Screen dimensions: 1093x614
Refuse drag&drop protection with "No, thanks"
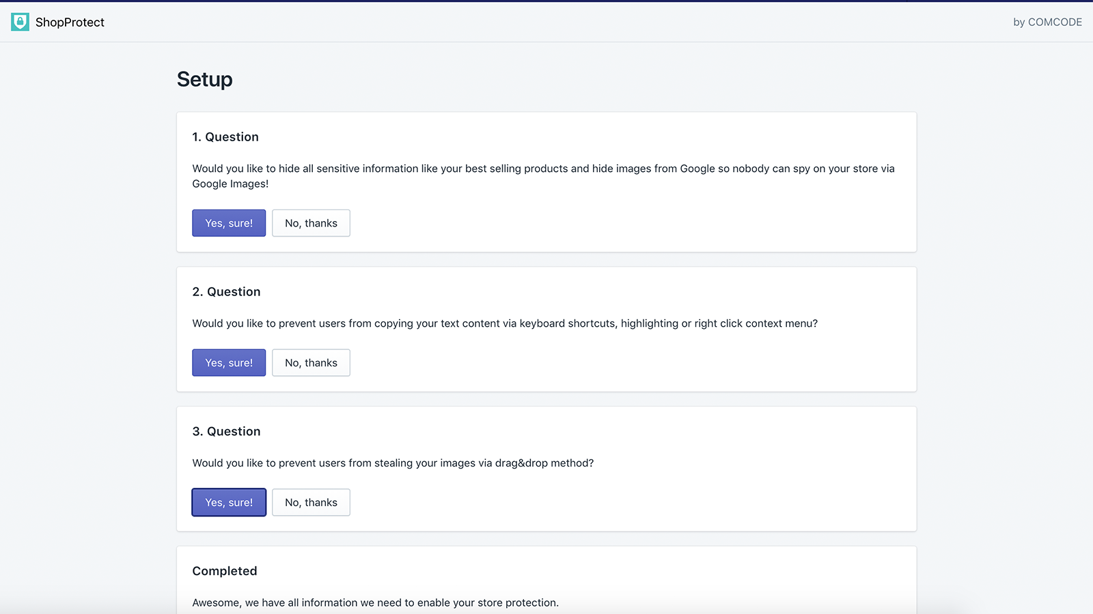[x=311, y=502]
